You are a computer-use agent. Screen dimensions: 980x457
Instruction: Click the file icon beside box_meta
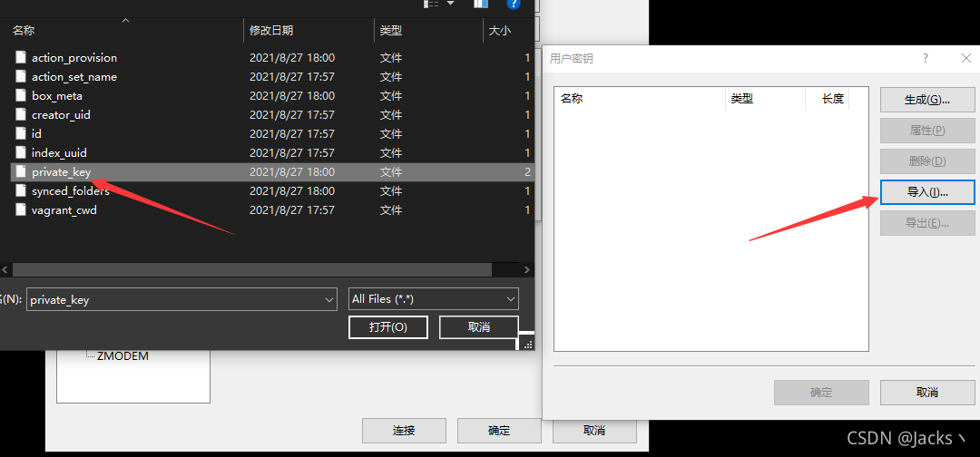click(x=21, y=95)
